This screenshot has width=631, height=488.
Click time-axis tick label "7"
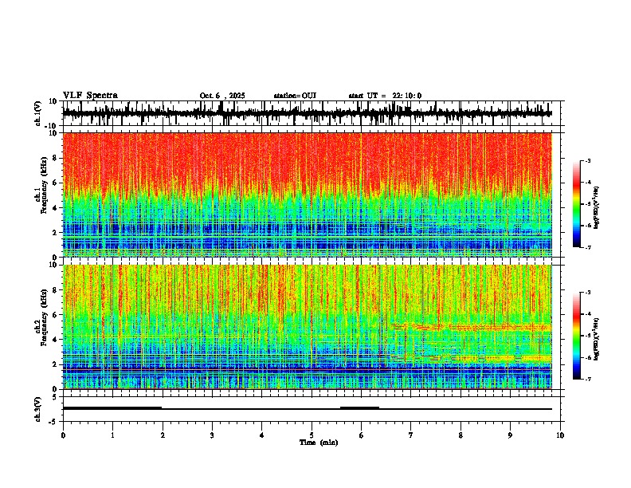pos(411,435)
